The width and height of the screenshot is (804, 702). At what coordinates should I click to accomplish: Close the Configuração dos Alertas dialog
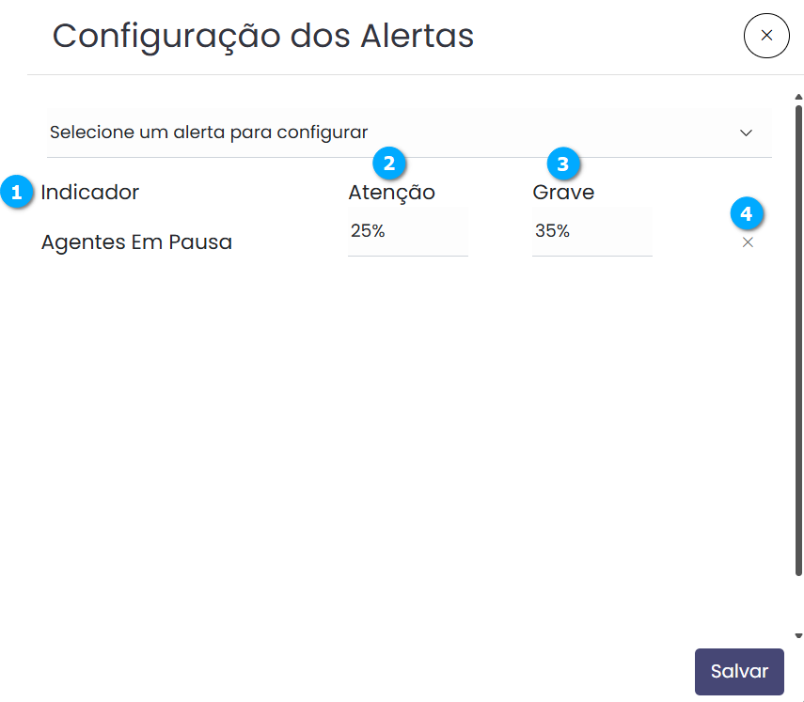pyautogui.click(x=766, y=36)
